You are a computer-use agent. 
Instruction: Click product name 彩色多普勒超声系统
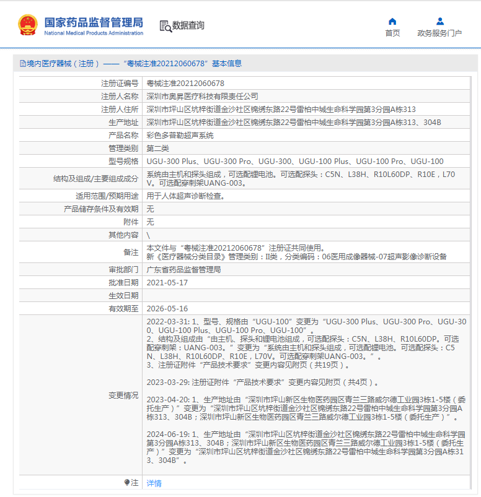pyautogui.click(x=180, y=136)
